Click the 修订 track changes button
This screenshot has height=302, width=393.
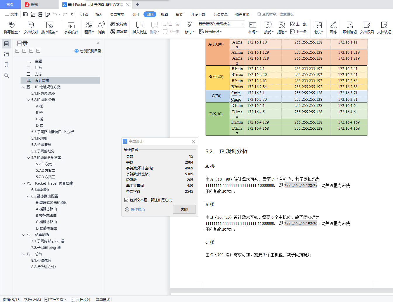point(190,28)
